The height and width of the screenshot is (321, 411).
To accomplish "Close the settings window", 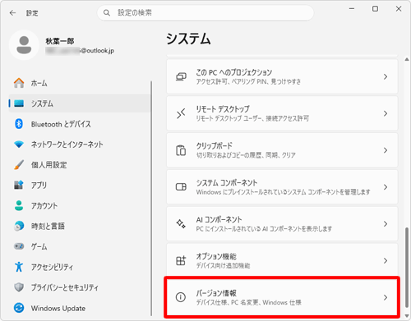I will pyautogui.click(x=399, y=9).
